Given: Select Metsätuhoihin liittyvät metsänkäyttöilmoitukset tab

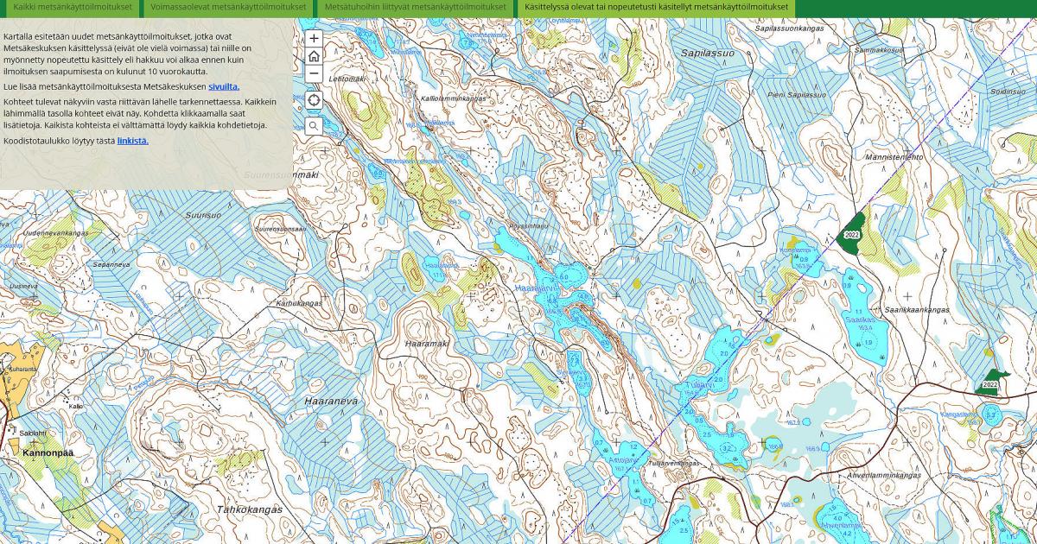Looking at the screenshot, I should tap(415, 7).
